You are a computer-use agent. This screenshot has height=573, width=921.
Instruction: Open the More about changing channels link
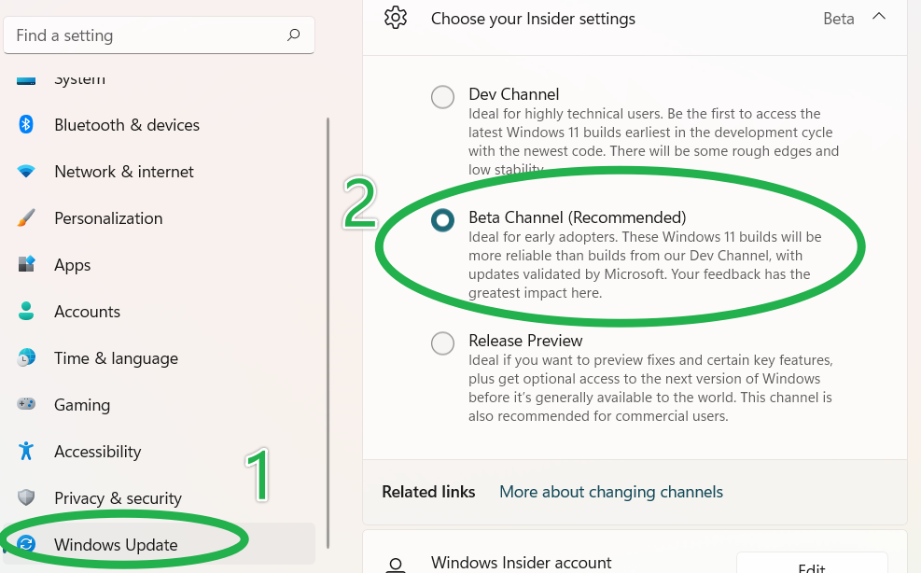[611, 492]
